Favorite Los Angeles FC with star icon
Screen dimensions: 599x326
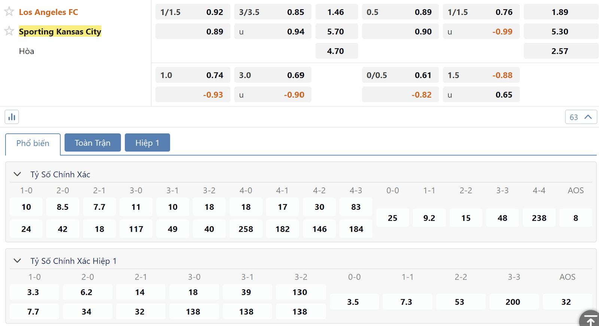coord(9,12)
